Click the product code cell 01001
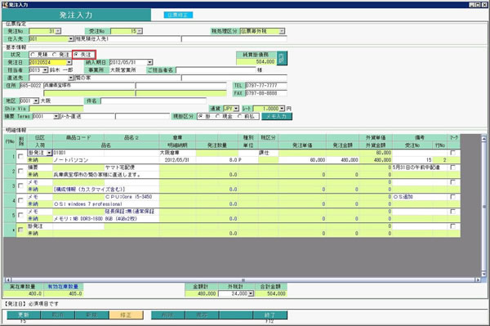Image resolution: width=490 pixels, height=326 pixels. [78, 153]
